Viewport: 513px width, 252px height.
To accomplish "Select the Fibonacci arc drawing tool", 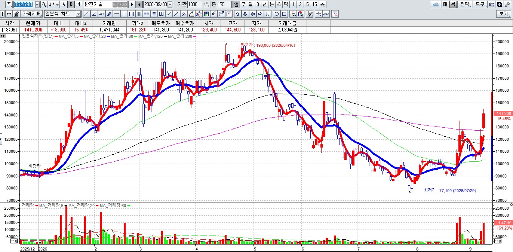I will point(101,14).
